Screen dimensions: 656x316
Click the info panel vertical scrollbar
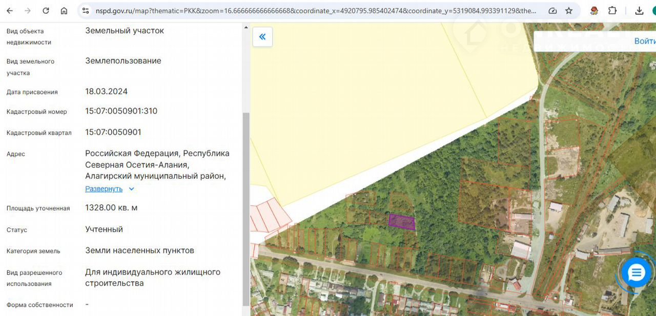245,205
